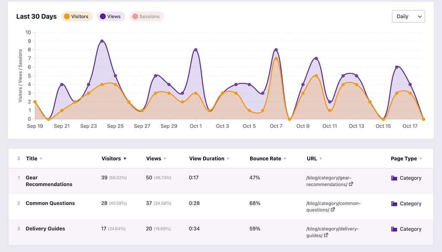The width and height of the screenshot is (442, 252).
Task: Open the Delivery Guides title link
Action: (45, 229)
